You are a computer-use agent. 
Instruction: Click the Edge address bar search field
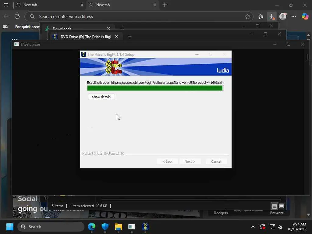pyautogui.click(x=139, y=16)
